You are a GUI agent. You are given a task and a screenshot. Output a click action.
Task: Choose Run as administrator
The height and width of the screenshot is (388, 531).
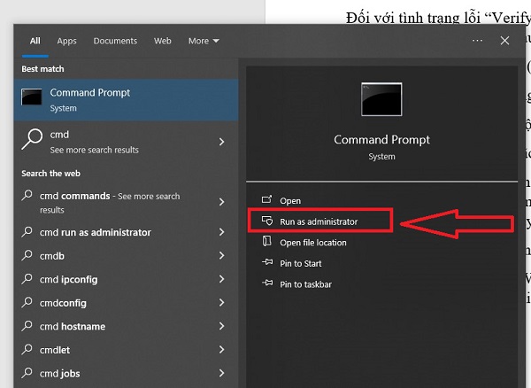click(x=319, y=221)
